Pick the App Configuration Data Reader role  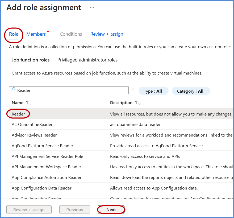(41, 188)
